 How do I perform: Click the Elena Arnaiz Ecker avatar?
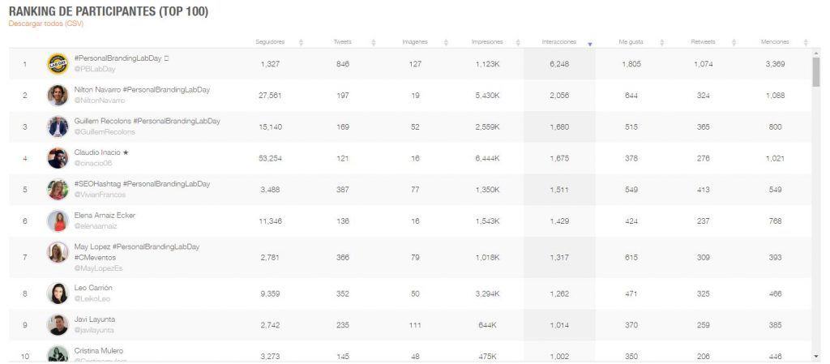pyautogui.click(x=58, y=221)
